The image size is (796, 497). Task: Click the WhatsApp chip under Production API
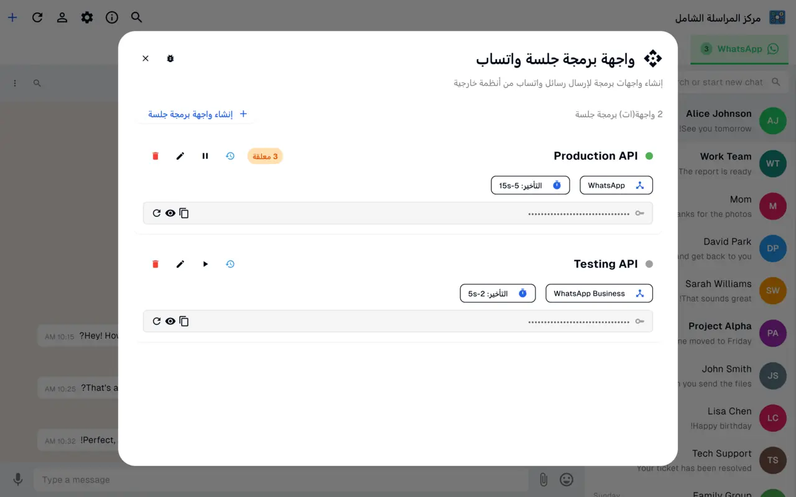click(616, 185)
